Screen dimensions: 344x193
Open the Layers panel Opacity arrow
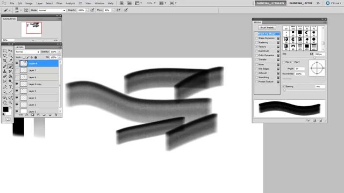tap(59, 52)
